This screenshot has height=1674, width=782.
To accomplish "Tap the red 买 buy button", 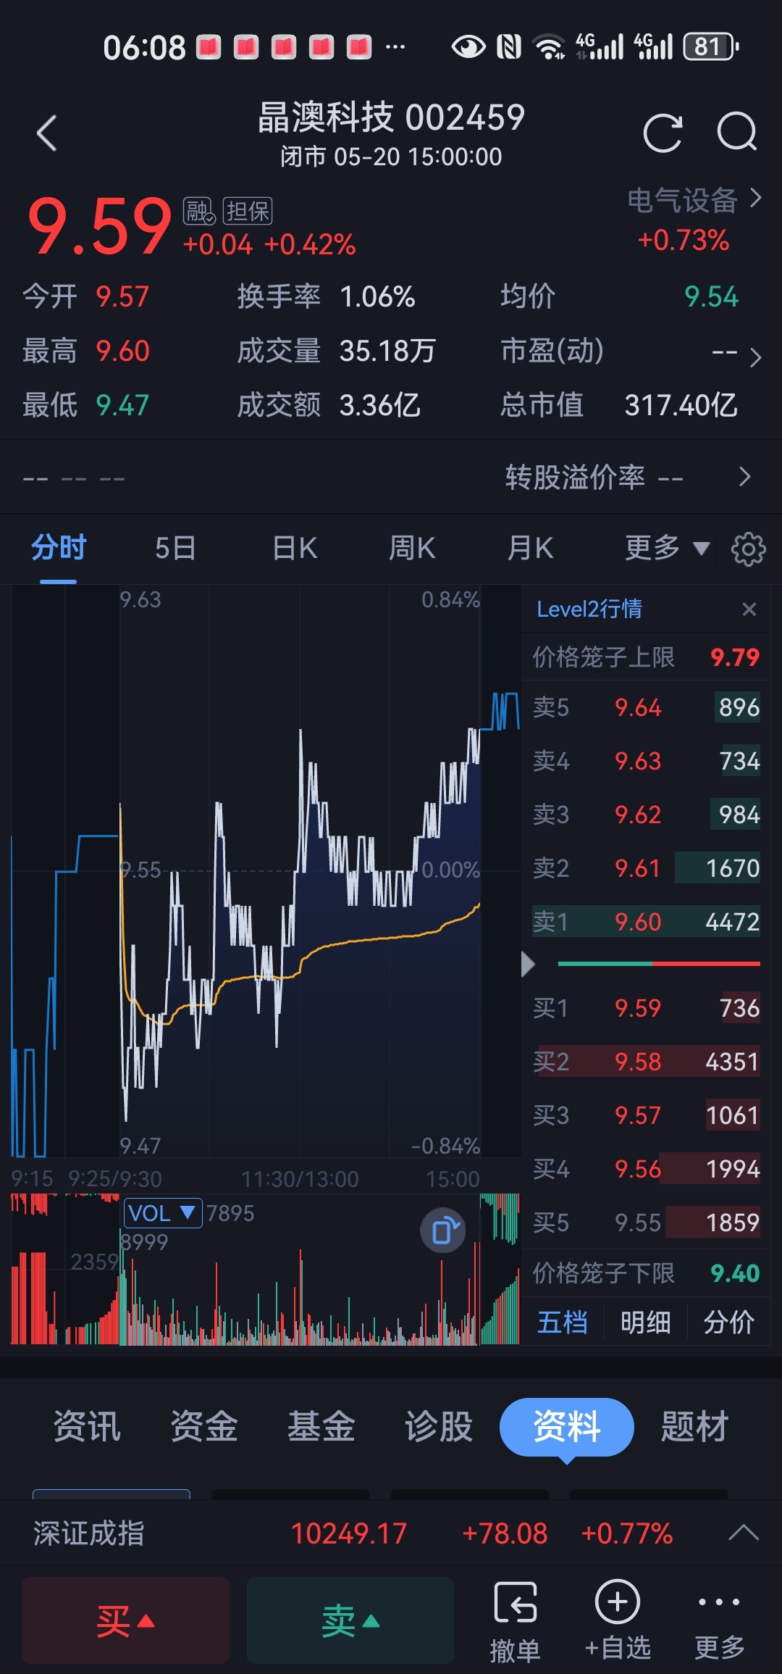I will tap(125, 1620).
